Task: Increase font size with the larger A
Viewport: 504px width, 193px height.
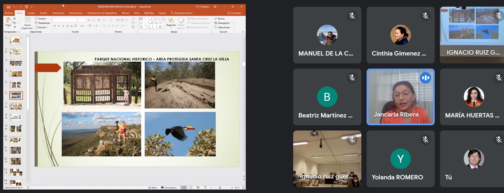Action: tap(89, 20)
